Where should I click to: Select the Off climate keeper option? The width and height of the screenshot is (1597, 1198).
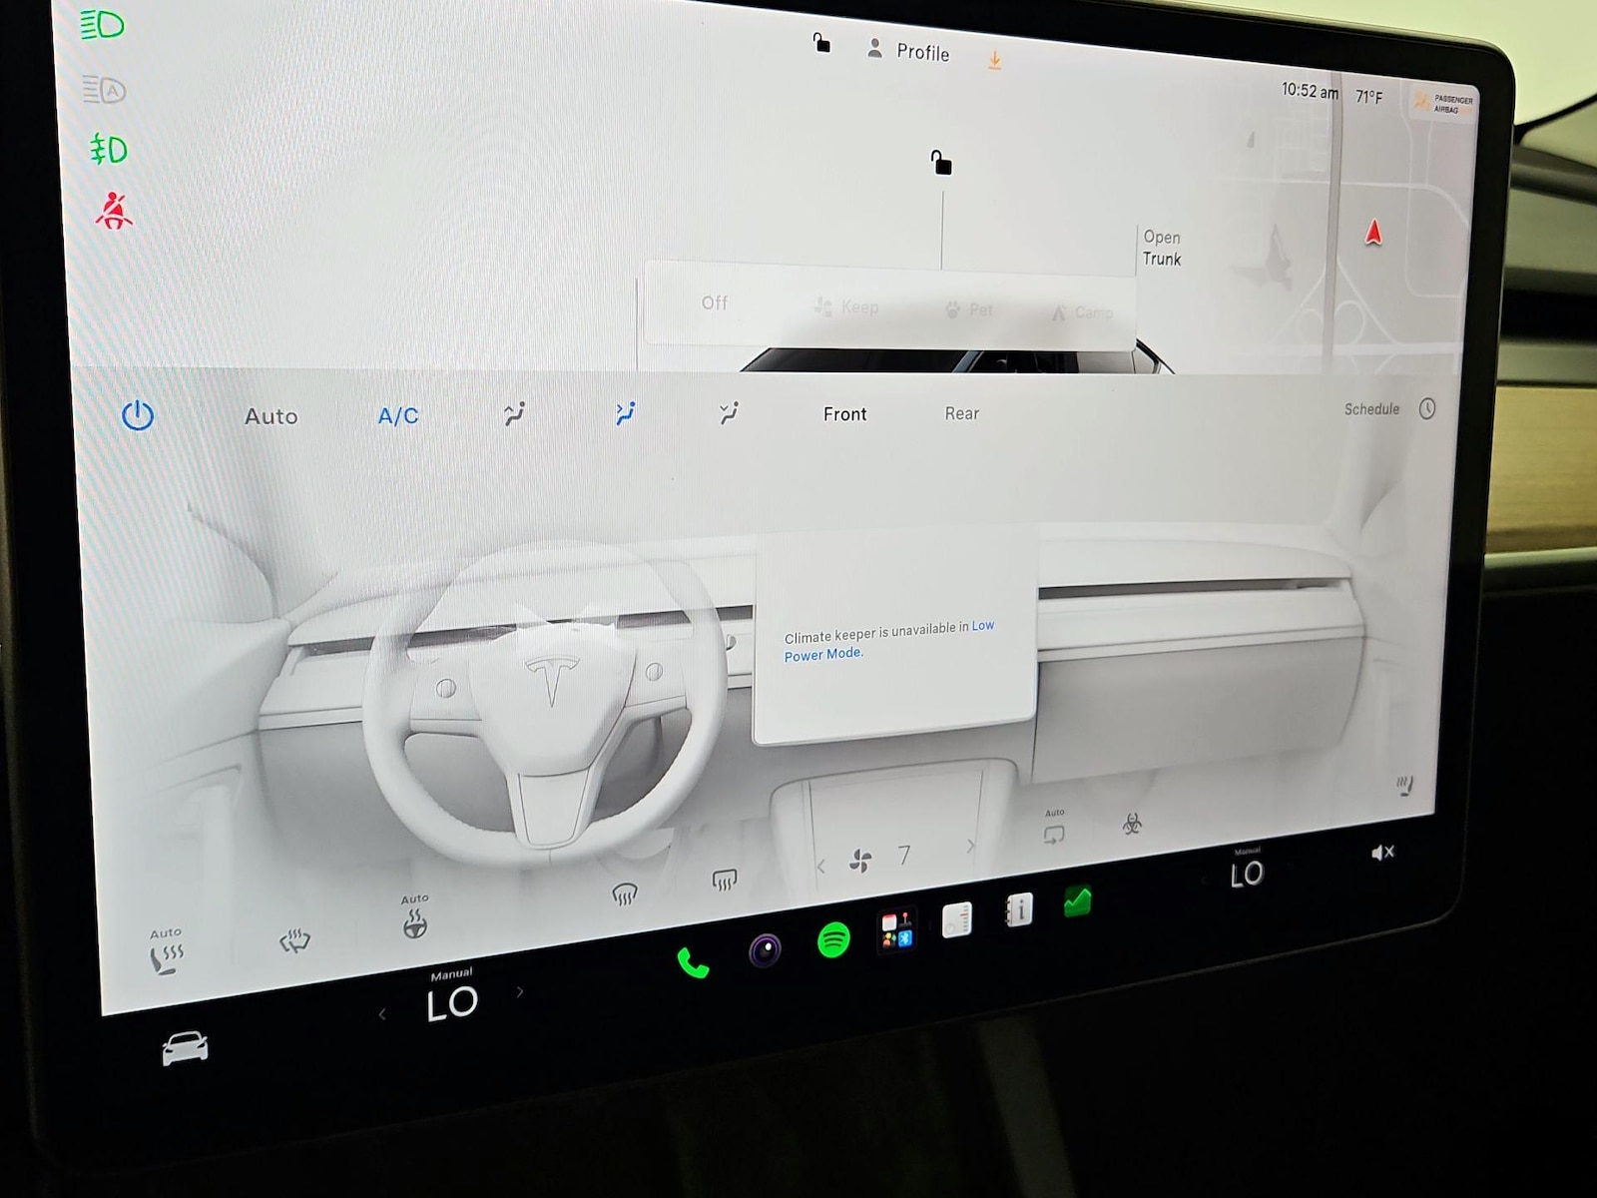pos(715,302)
